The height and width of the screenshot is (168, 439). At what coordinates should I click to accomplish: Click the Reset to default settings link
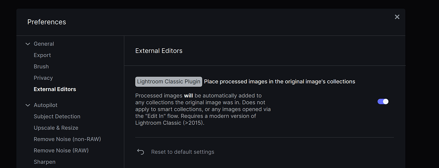point(183,152)
